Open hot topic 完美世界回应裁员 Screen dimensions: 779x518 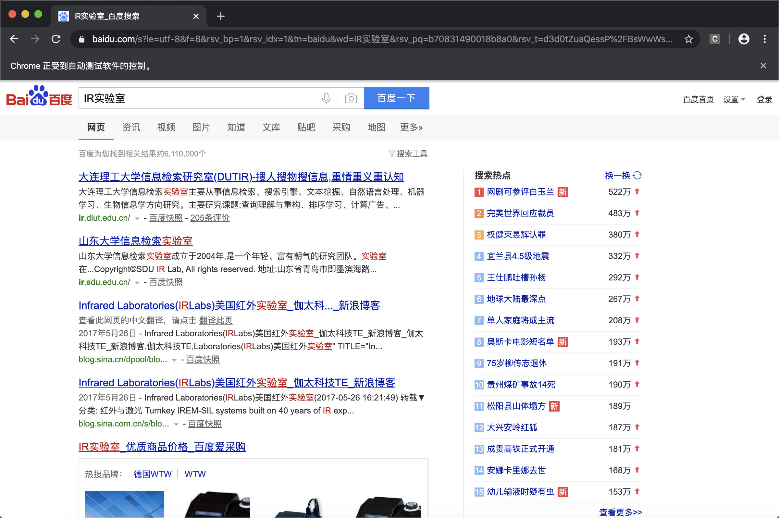tap(520, 214)
